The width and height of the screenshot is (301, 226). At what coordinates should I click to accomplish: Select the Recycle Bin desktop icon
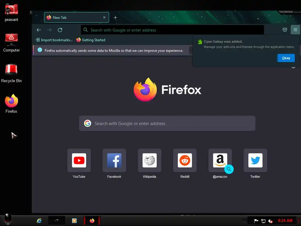coord(11,73)
